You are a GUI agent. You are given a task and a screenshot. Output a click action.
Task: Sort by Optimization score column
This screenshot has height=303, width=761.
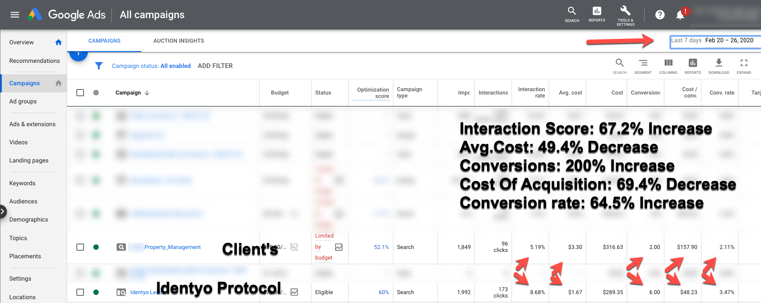tap(373, 93)
